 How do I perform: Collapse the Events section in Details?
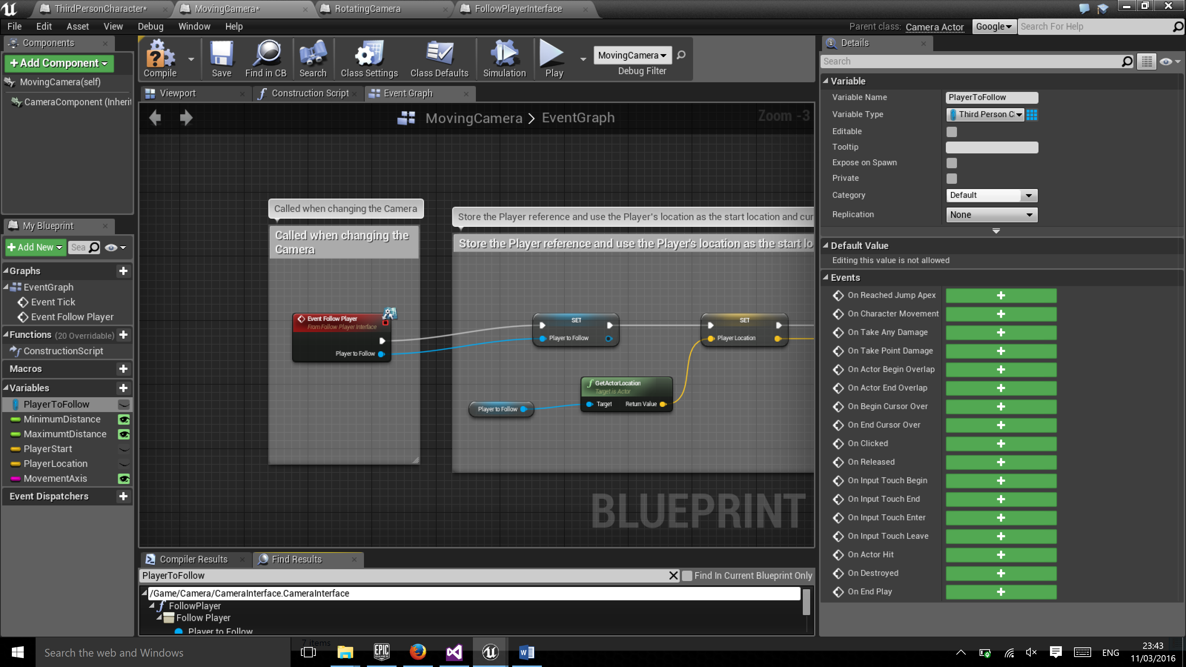coord(826,278)
